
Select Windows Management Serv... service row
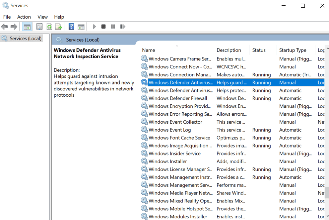232,185
